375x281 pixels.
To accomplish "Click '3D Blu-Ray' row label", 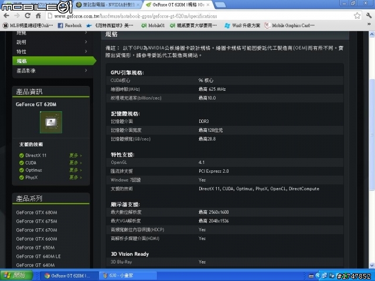I will click(121, 262).
